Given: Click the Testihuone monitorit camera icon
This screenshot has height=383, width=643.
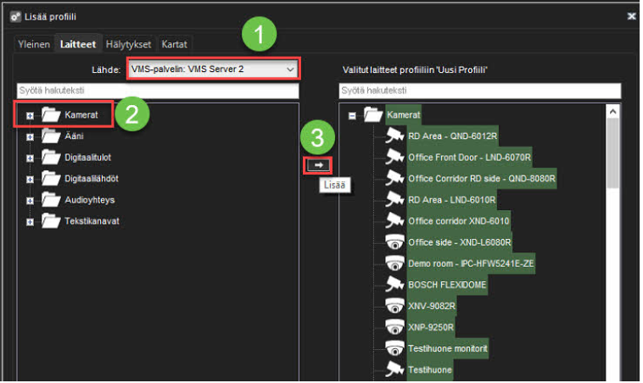Looking at the screenshot, I should (394, 348).
